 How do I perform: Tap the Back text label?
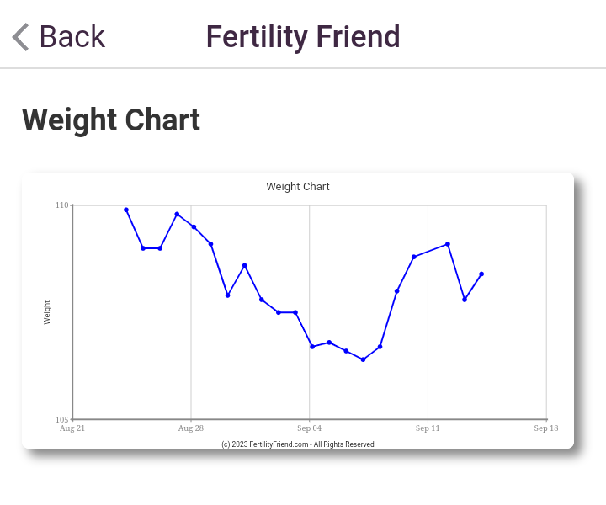(72, 37)
